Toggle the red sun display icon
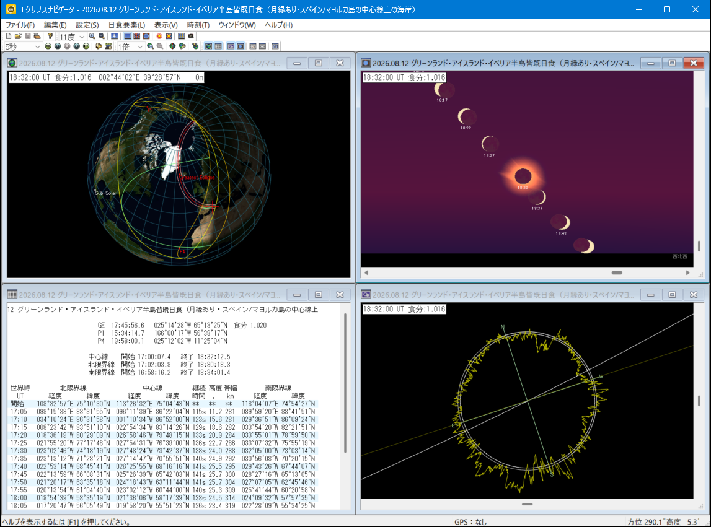The height and width of the screenshot is (527, 711). click(159, 37)
